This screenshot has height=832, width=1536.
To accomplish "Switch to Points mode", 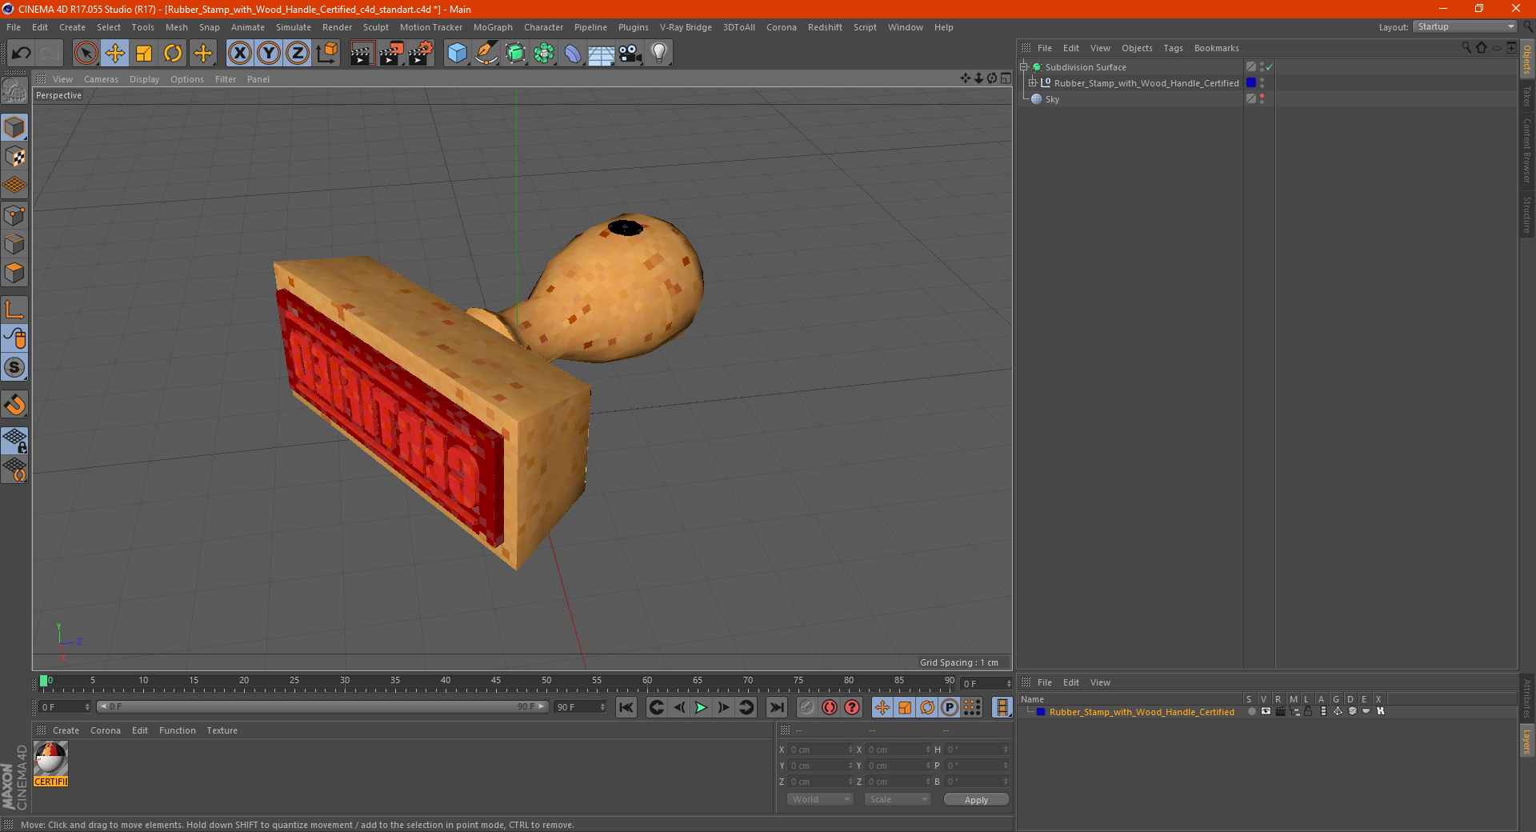I will [14, 214].
